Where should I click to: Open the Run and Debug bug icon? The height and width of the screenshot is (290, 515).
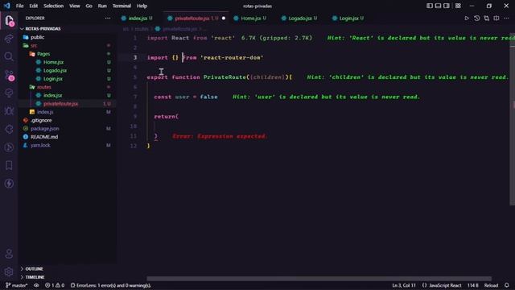[x=9, y=111]
